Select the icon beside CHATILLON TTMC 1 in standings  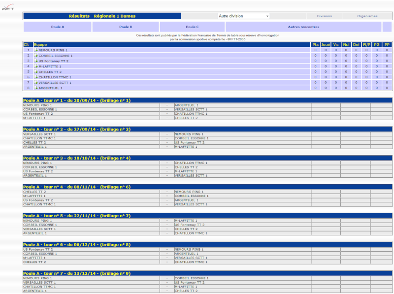[35, 77]
